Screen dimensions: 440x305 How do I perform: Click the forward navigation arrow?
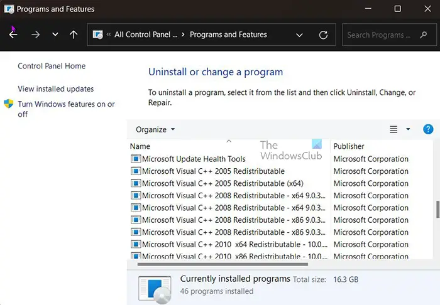click(x=35, y=35)
